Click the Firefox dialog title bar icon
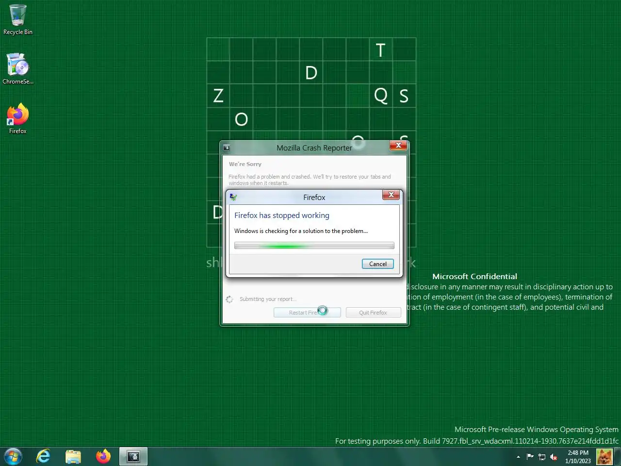Viewport: 621px width, 466px height. 233,197
